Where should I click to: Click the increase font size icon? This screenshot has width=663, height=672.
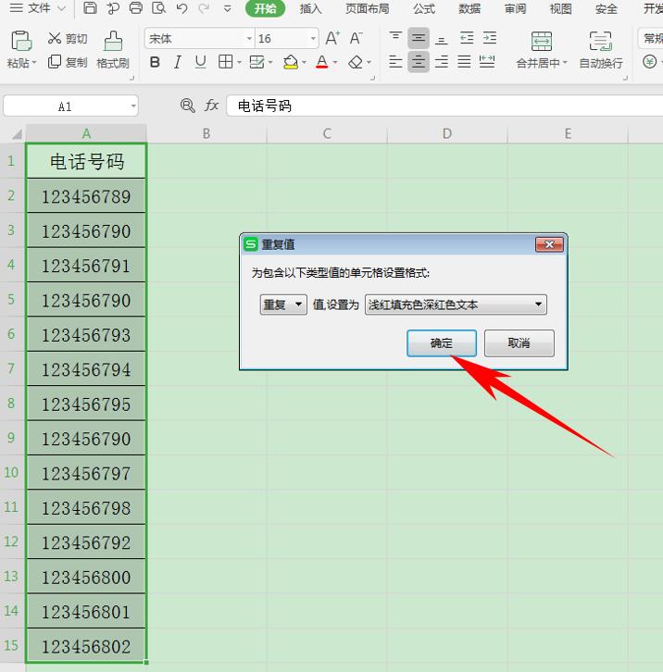tap(332, 39)
